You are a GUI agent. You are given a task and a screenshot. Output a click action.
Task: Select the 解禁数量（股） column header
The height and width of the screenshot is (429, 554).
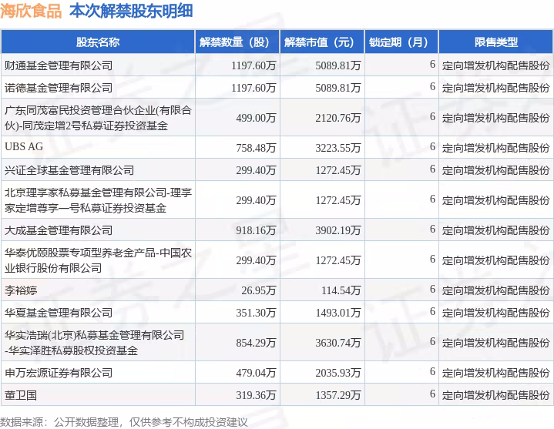pos(234,42)
